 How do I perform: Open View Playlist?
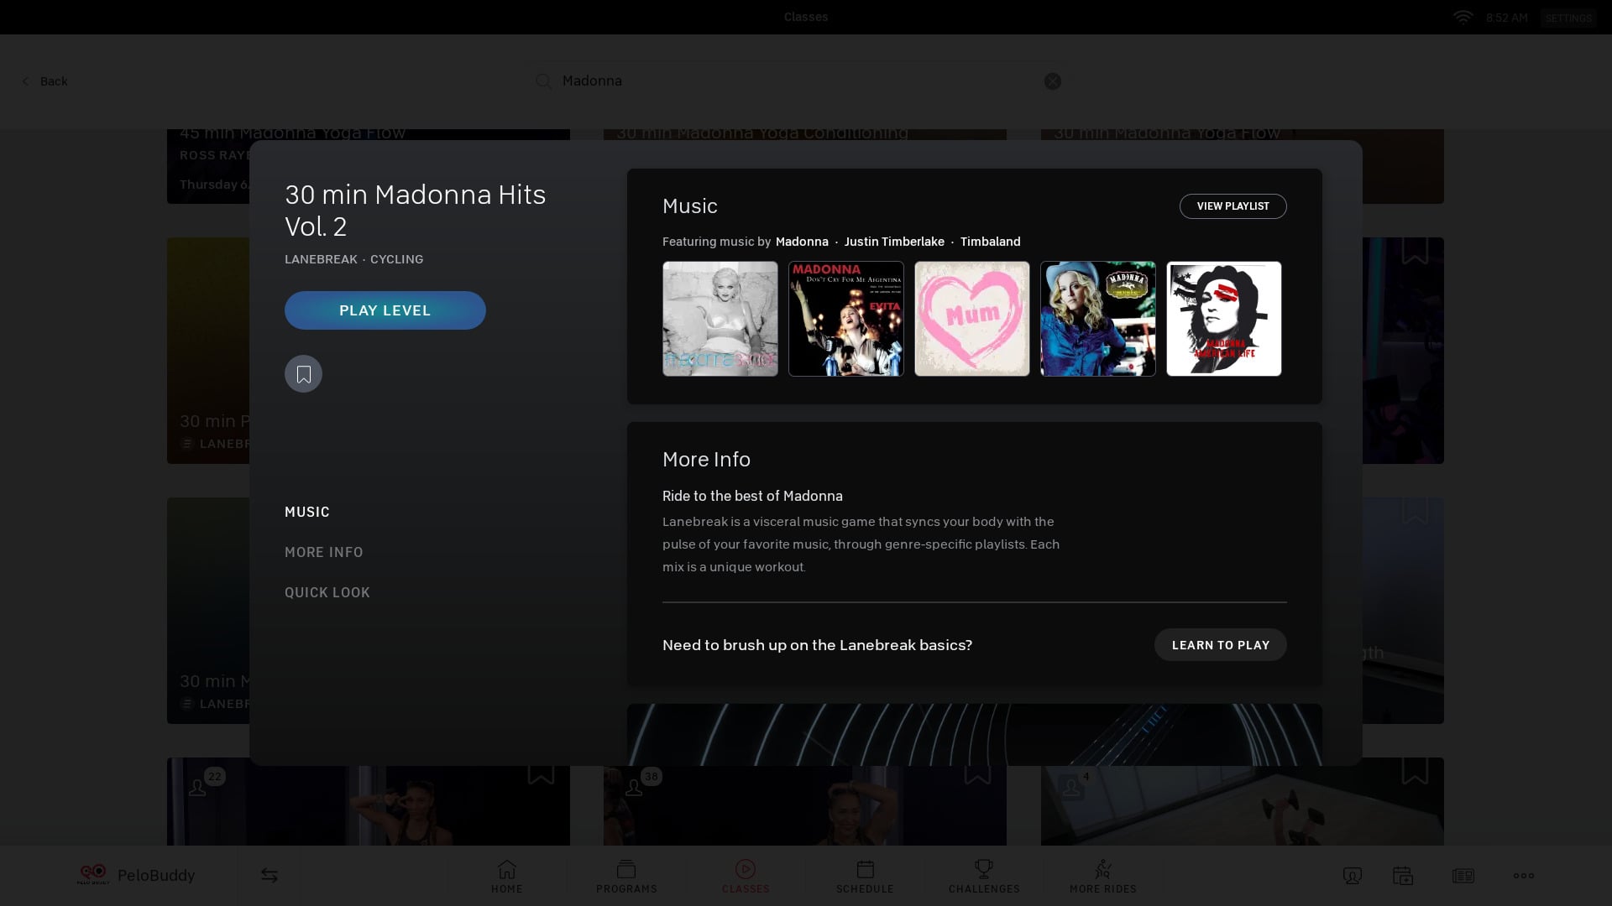click(x=1233, y=206)
